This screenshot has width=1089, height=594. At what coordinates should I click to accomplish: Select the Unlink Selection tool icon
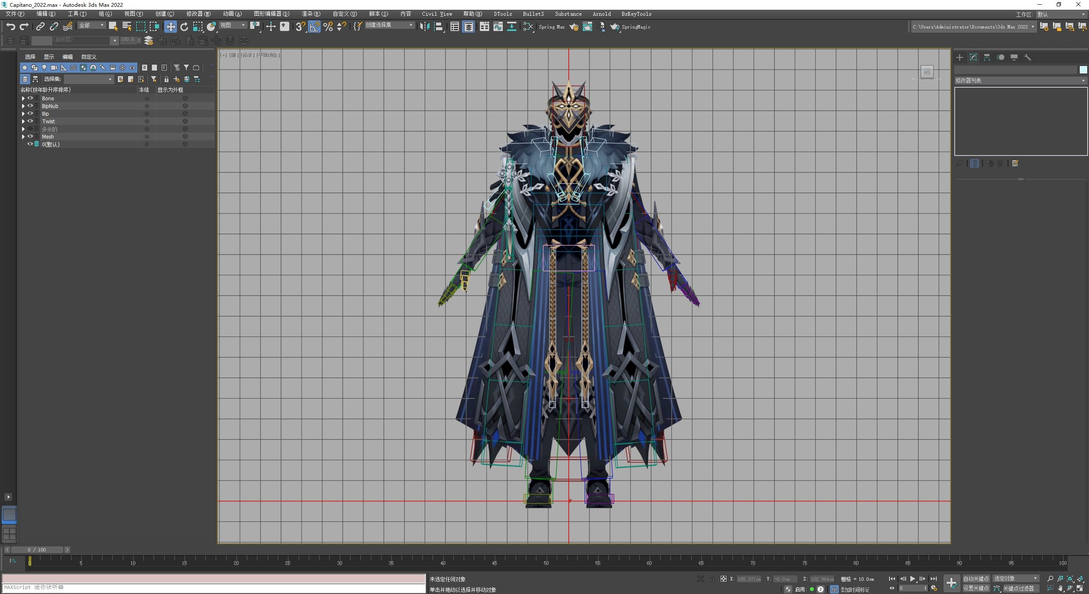pyautogui.click(x=54, y=27)
